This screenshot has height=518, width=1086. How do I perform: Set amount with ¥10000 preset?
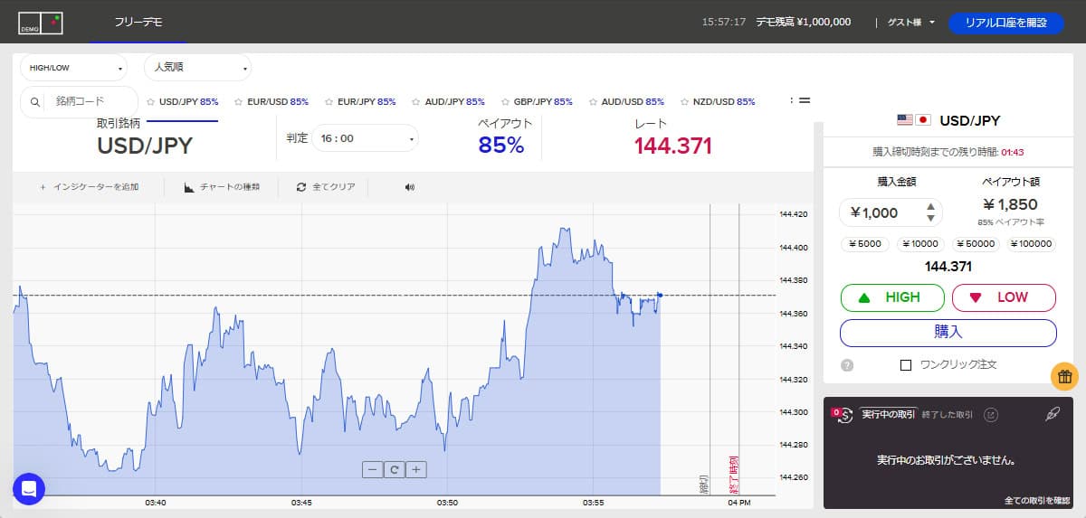point(922,244)
